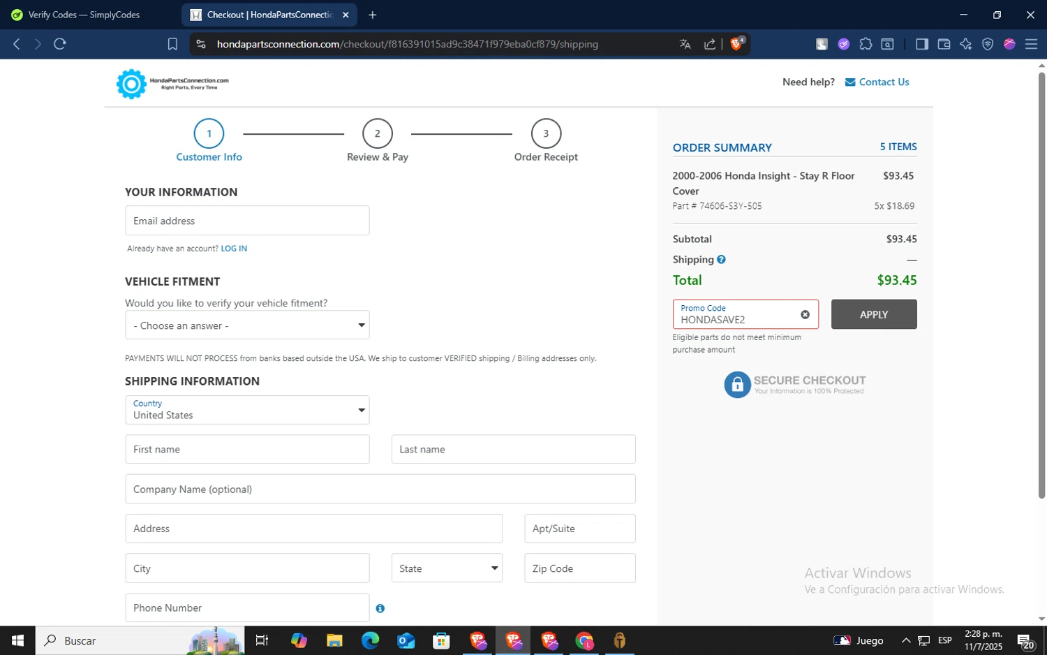Click step 2 Review & Pay

click(378, 141)
